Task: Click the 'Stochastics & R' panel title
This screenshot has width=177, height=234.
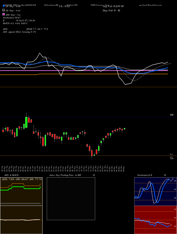Action: tap(144, 175)
